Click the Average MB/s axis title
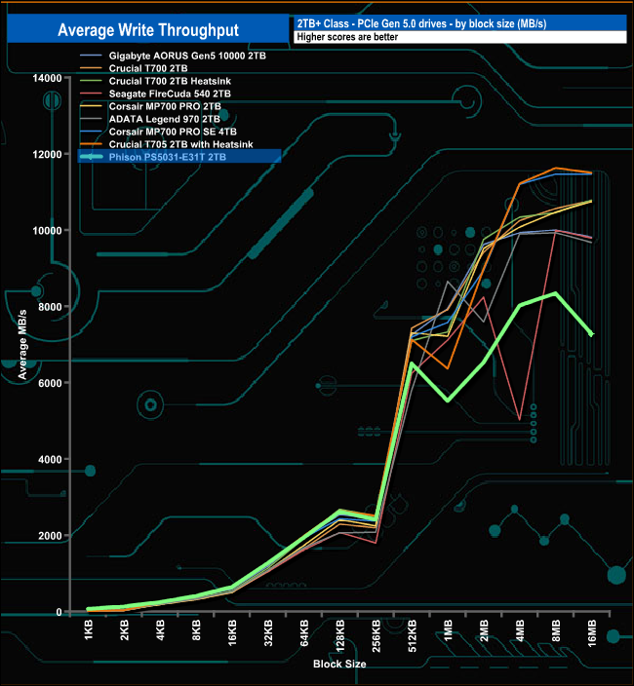This screenshot has width=634, height=686. coord(22,344)
